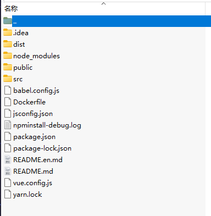Click the jsconfig.json file icon

click(x=8, y=113)
